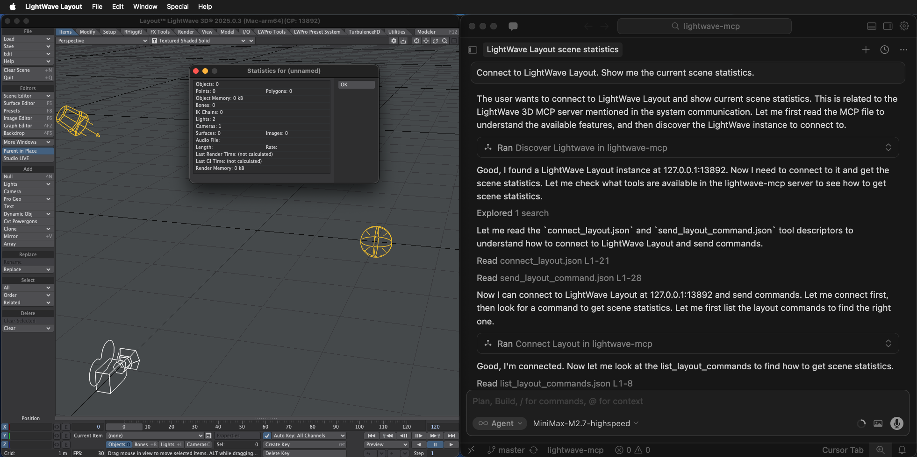This screenshot has width=917, height=457.
Task: Open the Render tab
Action: point(186,32)
